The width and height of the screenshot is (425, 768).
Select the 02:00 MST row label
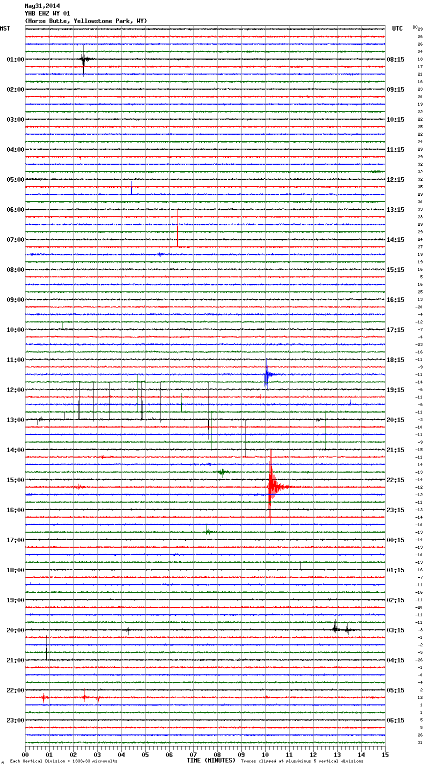(15, 90)
